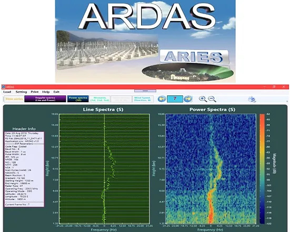Select the Exit menu item

[x=56, y=92]
